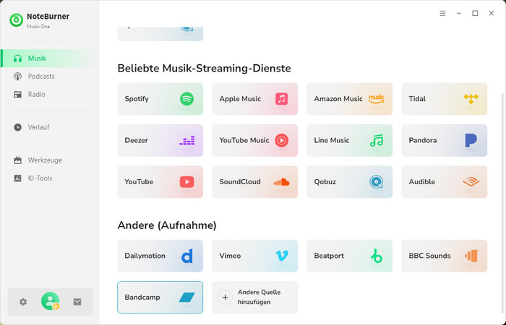The width and height of the screenshot is (506, 325).
Task: Click the Spotify logo icon
Action: 186,99
